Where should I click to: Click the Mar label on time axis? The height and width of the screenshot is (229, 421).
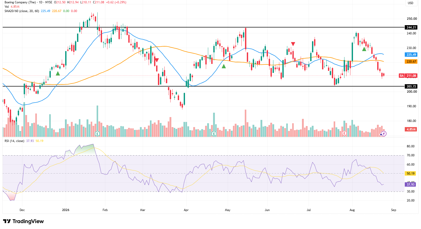[x=142, y=210]
